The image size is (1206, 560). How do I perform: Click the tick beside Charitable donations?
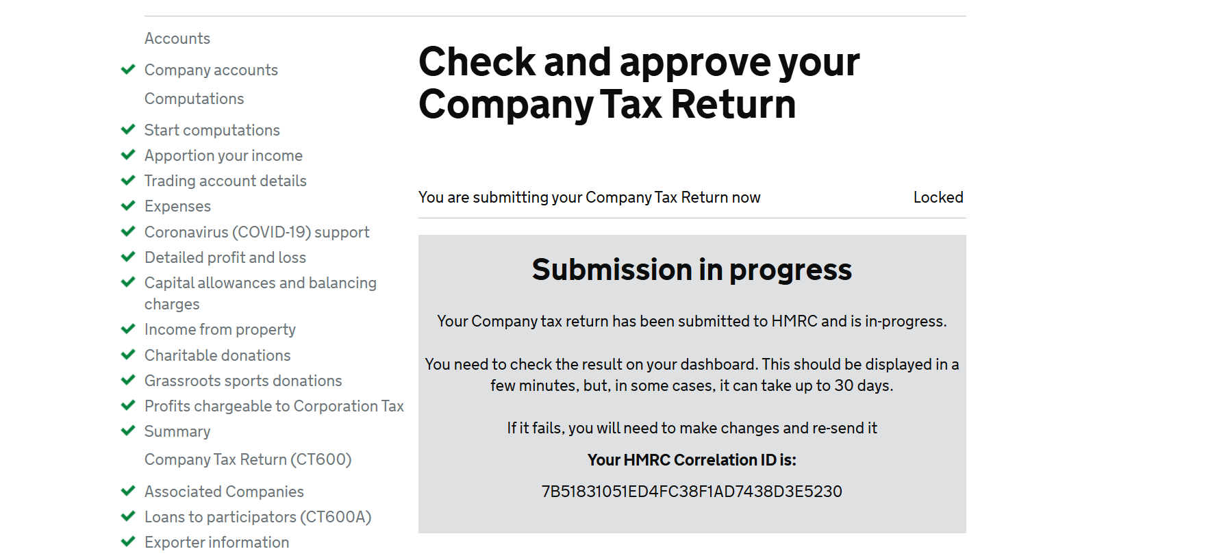click(128, 355)
